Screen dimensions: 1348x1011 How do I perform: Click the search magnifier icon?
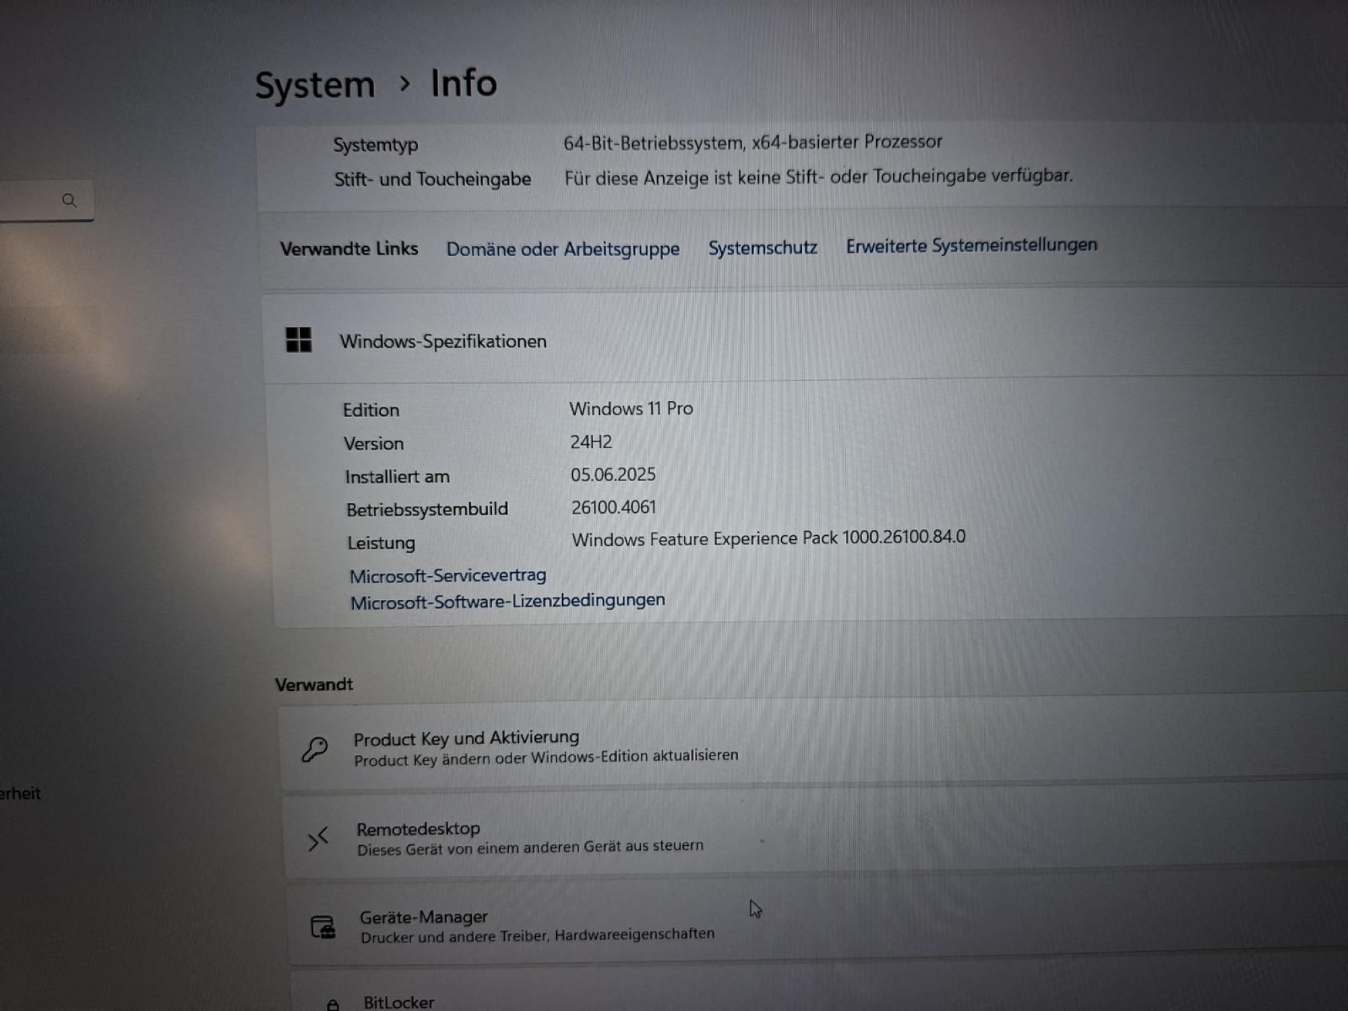[69, 200]
